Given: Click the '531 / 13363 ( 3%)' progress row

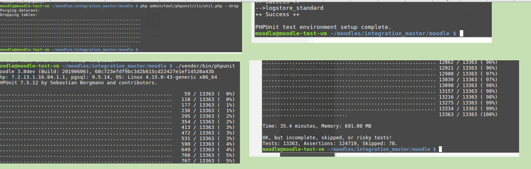Looking at the screenshot, I should pyautogui.click(x=117, y=138).
